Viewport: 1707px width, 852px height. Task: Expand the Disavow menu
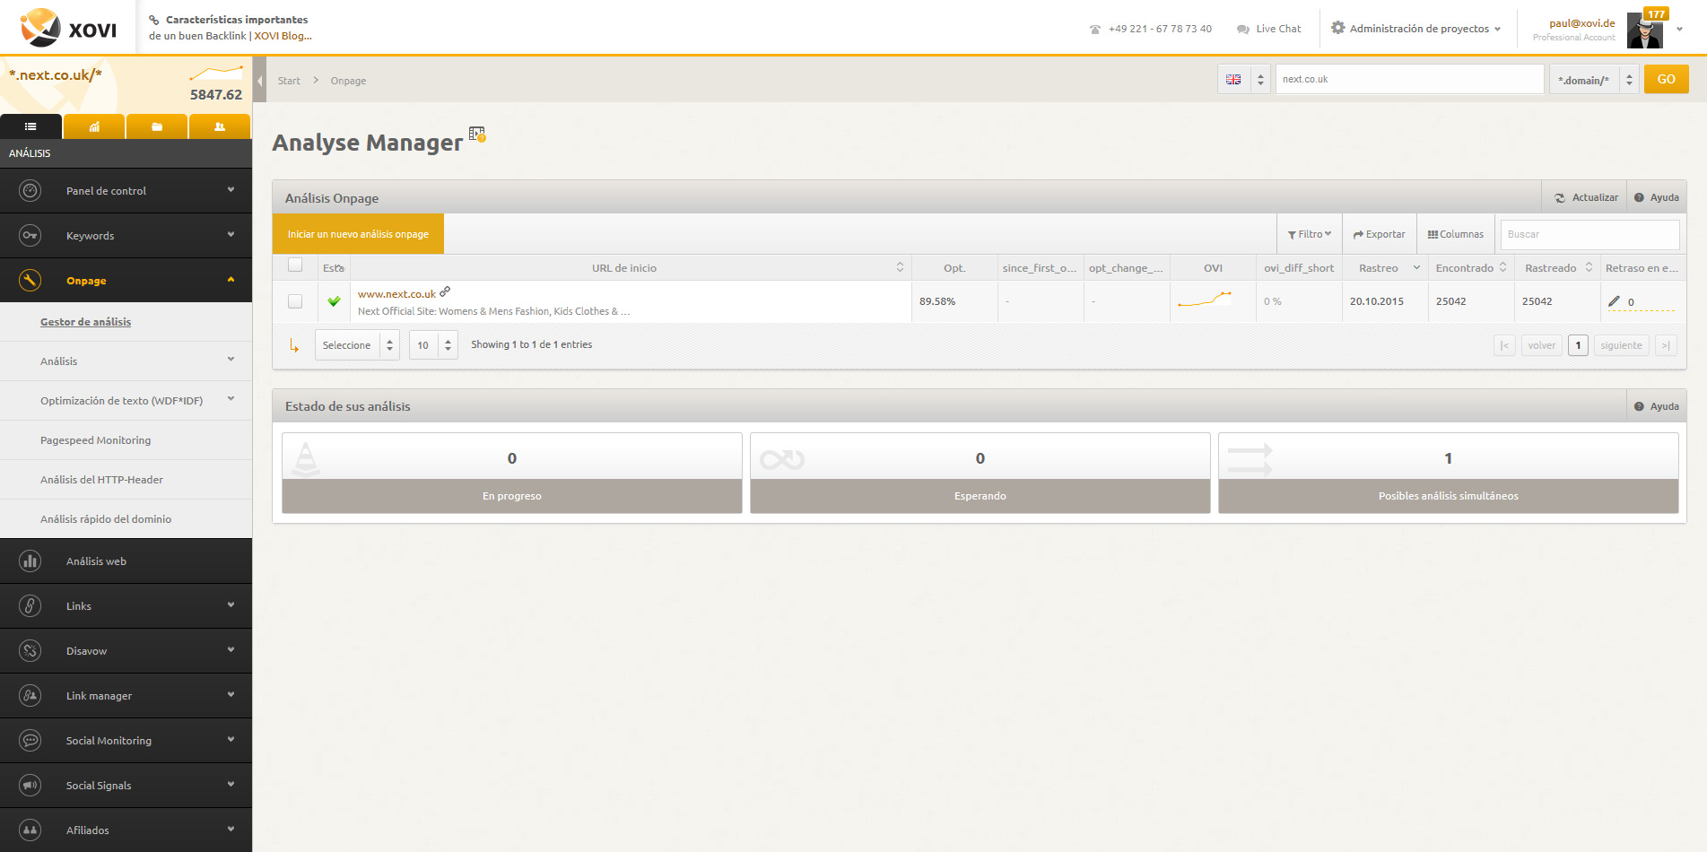pyautogui.click(x=231, y=650)
